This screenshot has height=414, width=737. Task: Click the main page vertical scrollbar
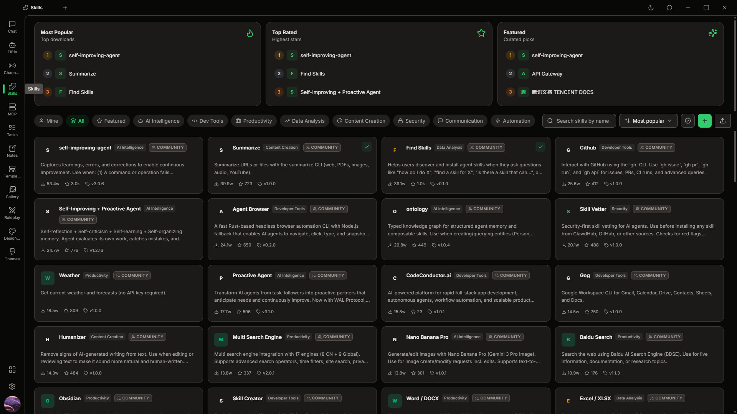[x=735, y=65]
